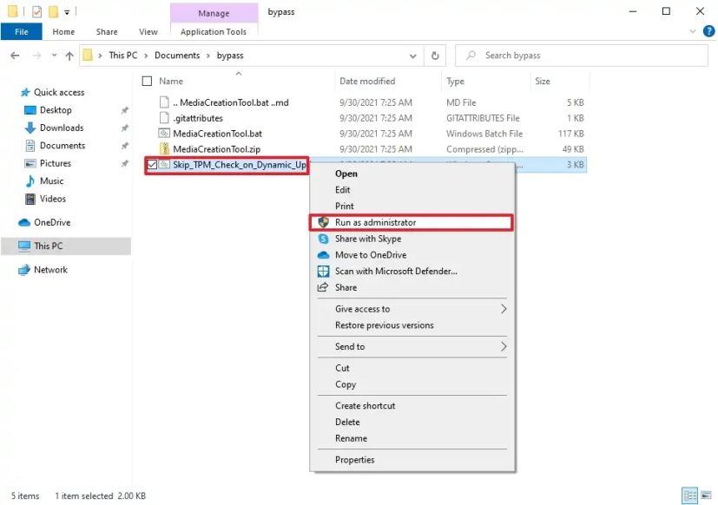Open the folder root breadcrumb chevron
This screenshot has height=505, width=718.
coord(100,56)
